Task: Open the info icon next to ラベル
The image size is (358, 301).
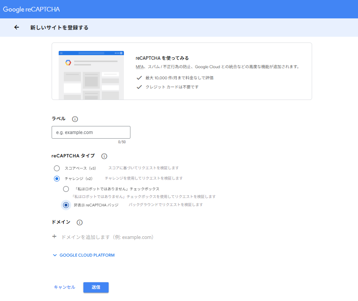Action: [75, 119]
